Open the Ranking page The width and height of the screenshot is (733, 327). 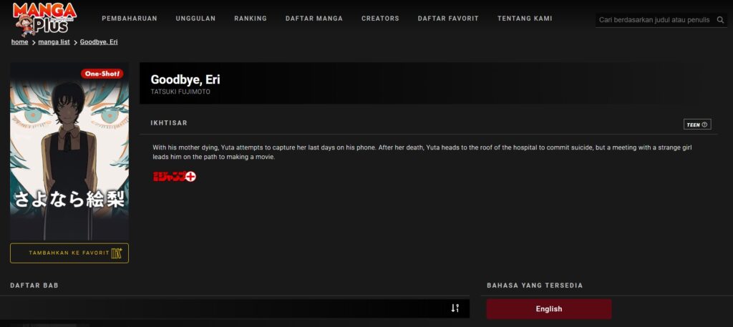(251, 19)
